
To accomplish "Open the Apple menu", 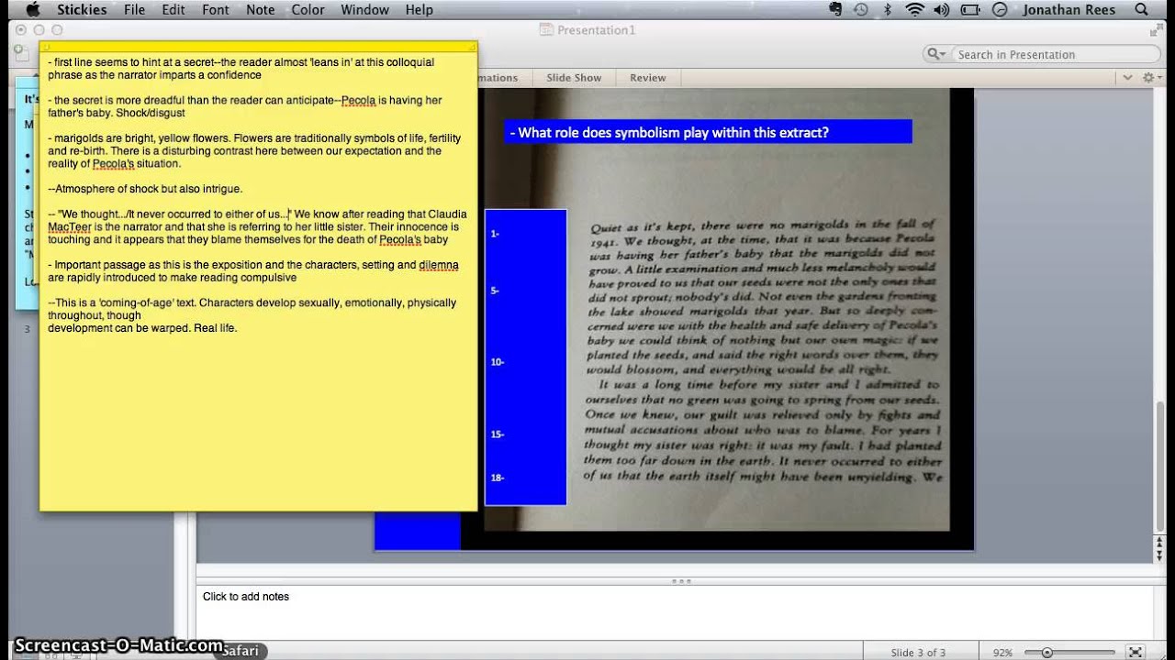I will coord(33,10).
